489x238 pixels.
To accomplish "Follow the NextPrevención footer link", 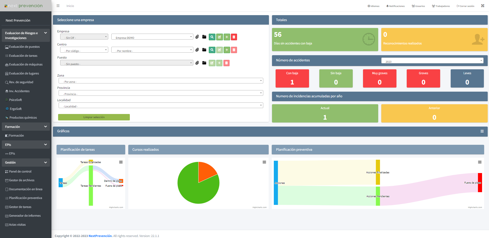I will [x=101, y=236].
